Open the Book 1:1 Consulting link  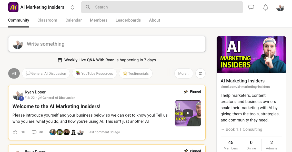[244, 129]
